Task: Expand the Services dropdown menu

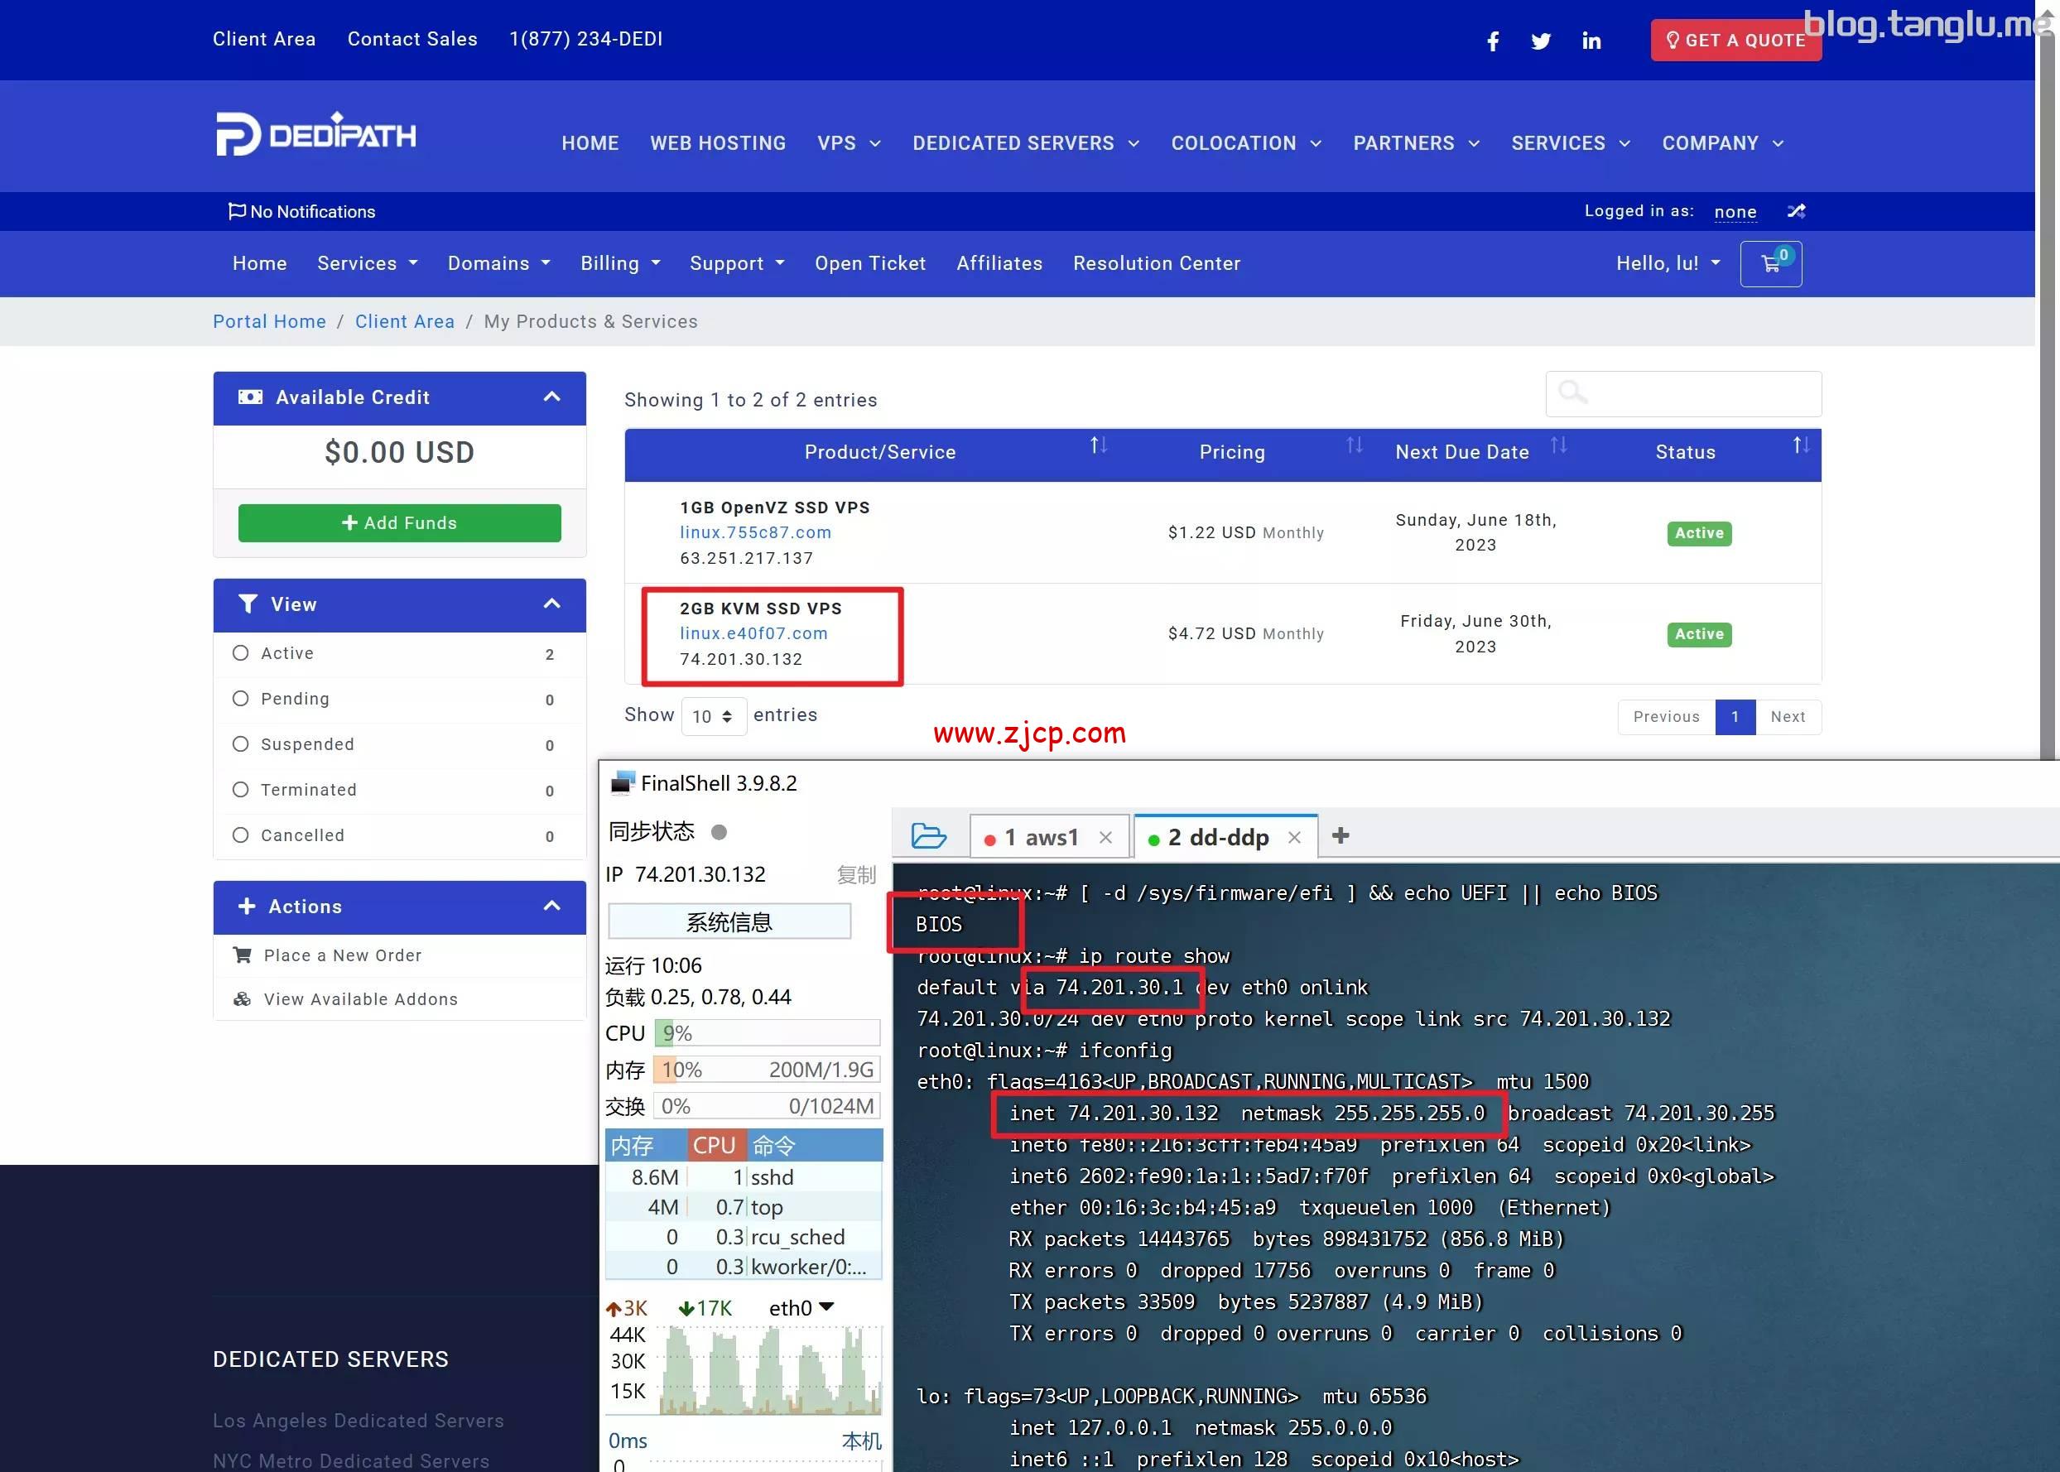Action: [367, 263]
